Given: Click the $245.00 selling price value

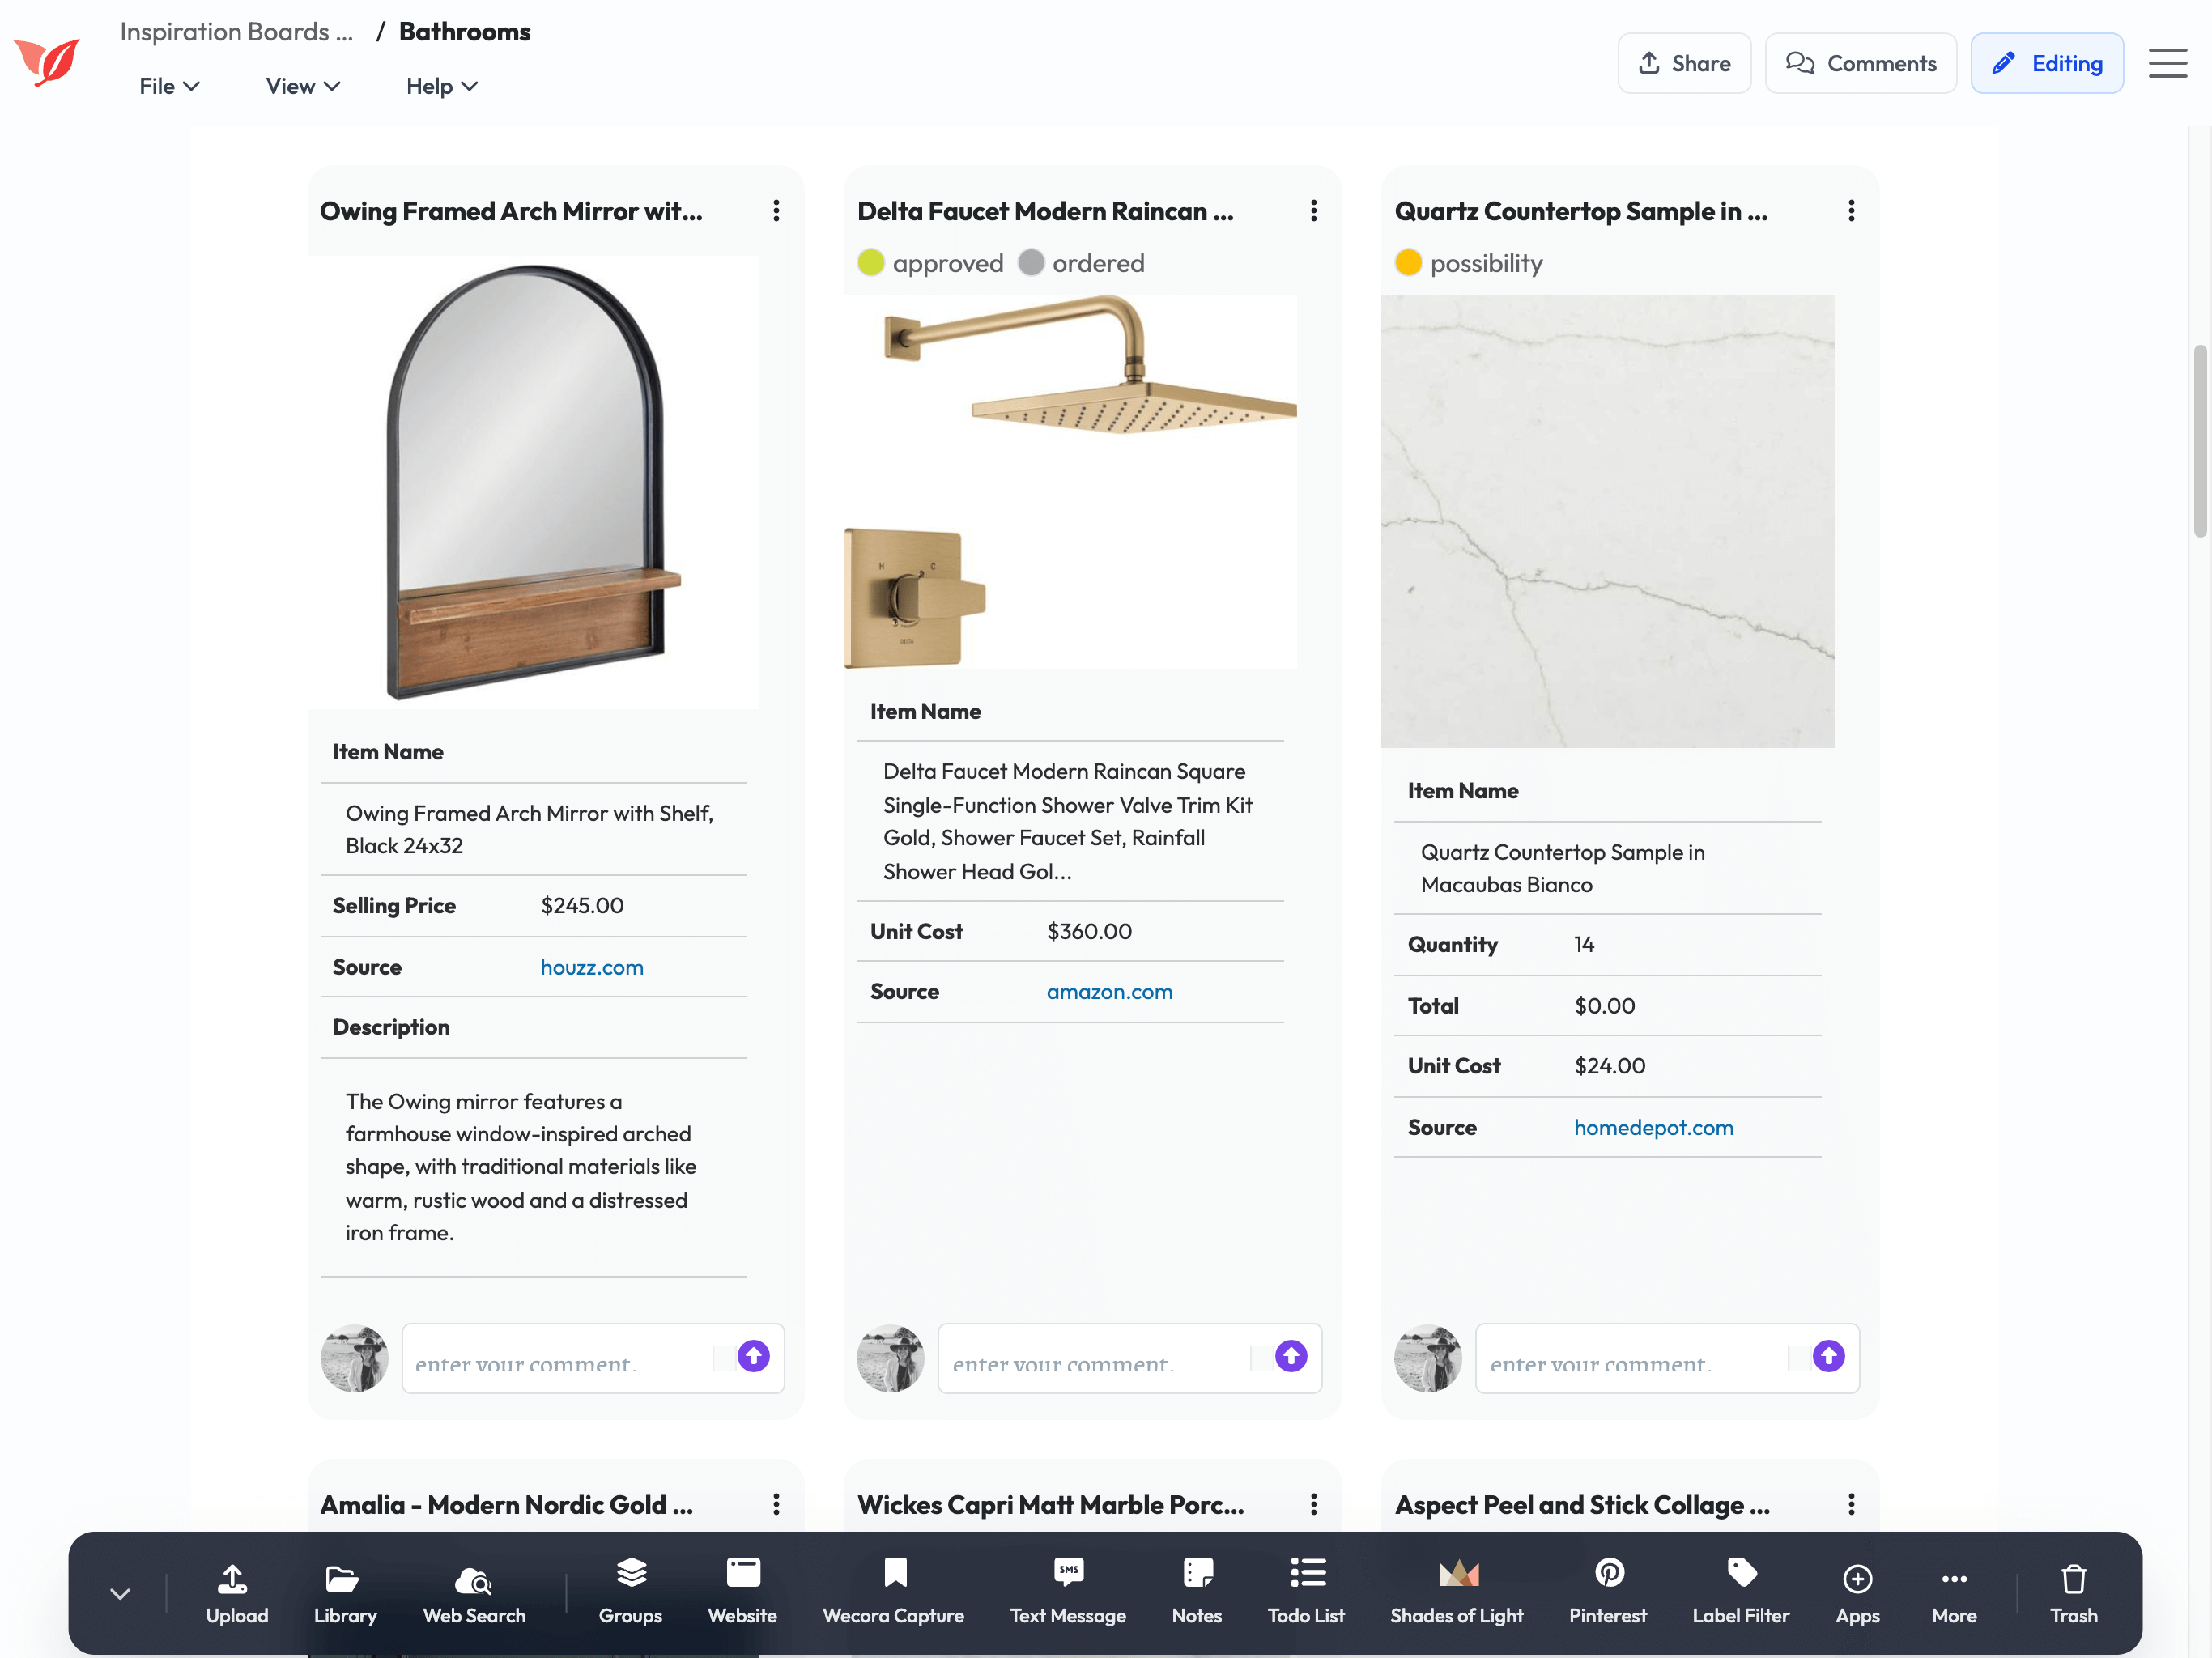Looking at the screenshot, I should point(582,905).
